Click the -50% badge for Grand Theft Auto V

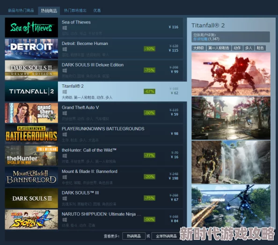(149, 112)
